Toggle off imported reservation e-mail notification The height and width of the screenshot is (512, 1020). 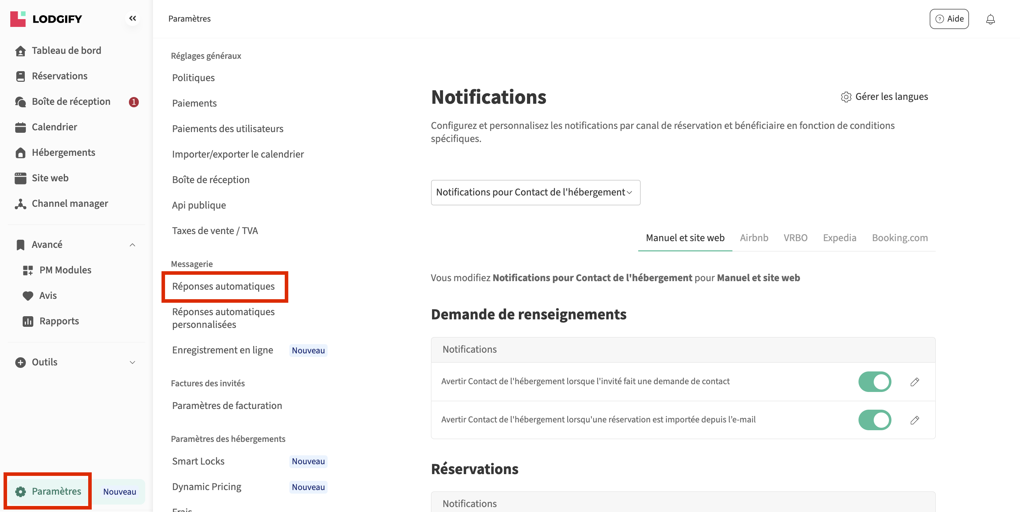[x=874, y=420]
